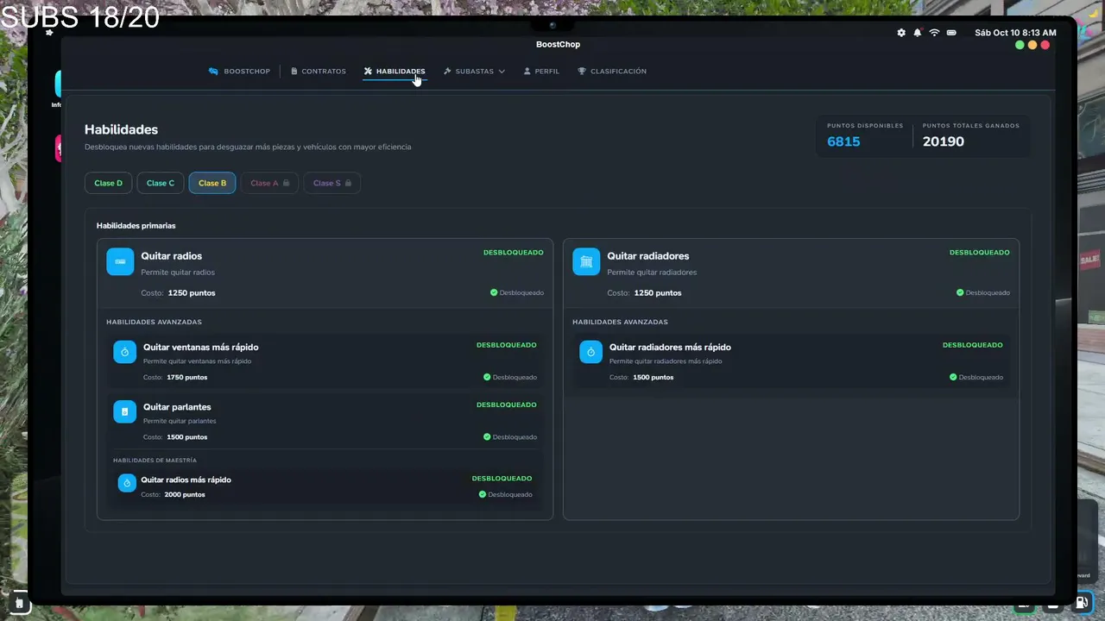
Task: Click the Desbloqueado status of Quitar radios
Action: pos(517,292)
